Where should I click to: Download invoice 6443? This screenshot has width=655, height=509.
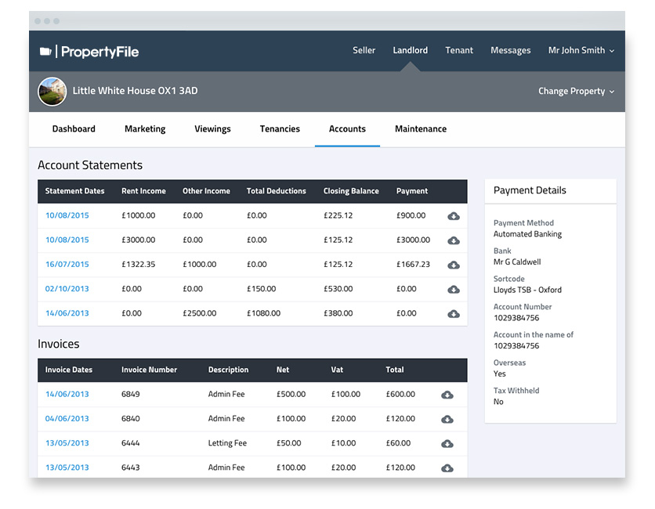tap(447, 467)
